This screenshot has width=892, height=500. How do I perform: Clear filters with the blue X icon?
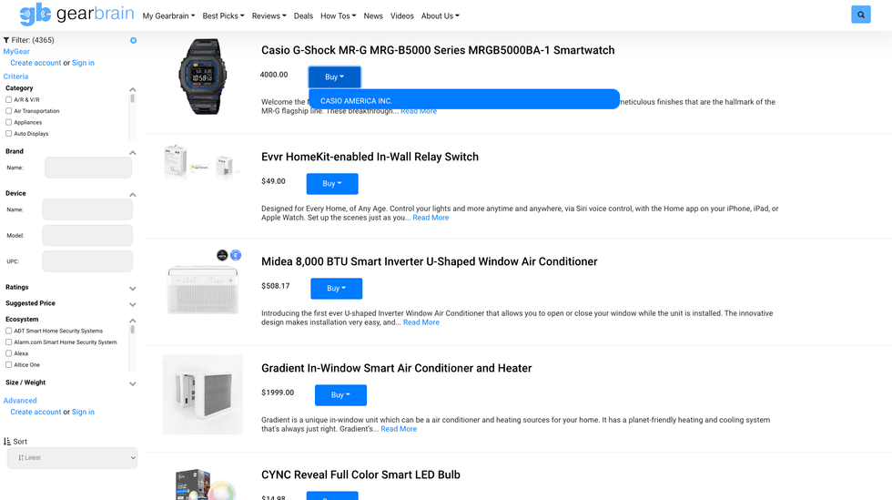point(133,41)
